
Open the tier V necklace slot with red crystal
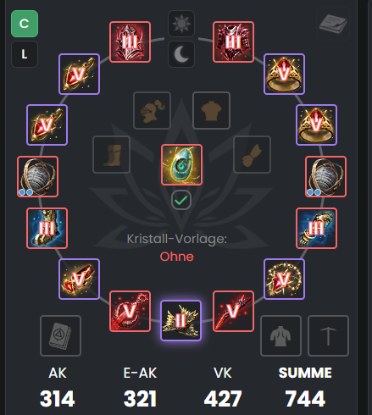(284, 279)
